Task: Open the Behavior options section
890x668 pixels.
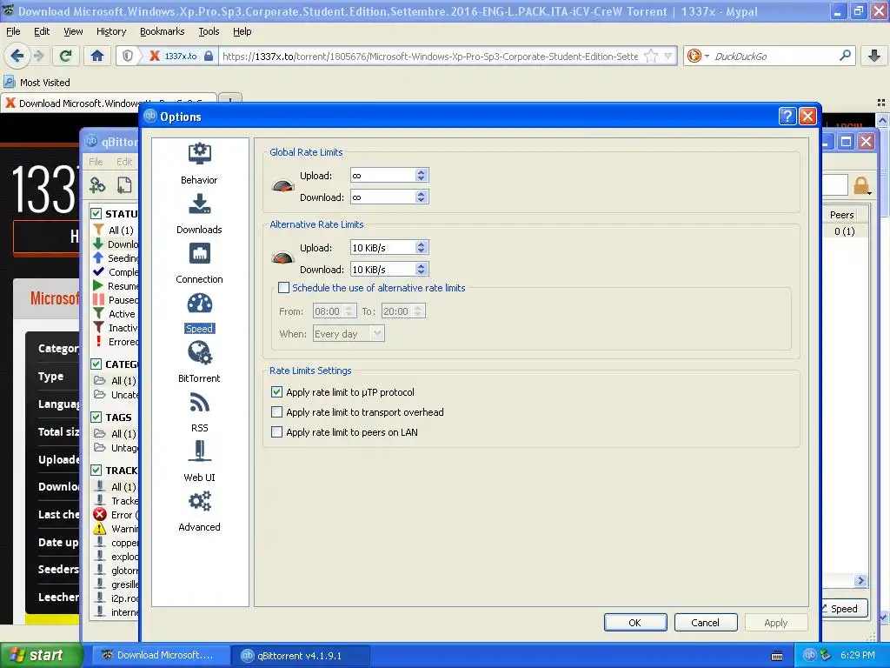Action: coord(199,164)
